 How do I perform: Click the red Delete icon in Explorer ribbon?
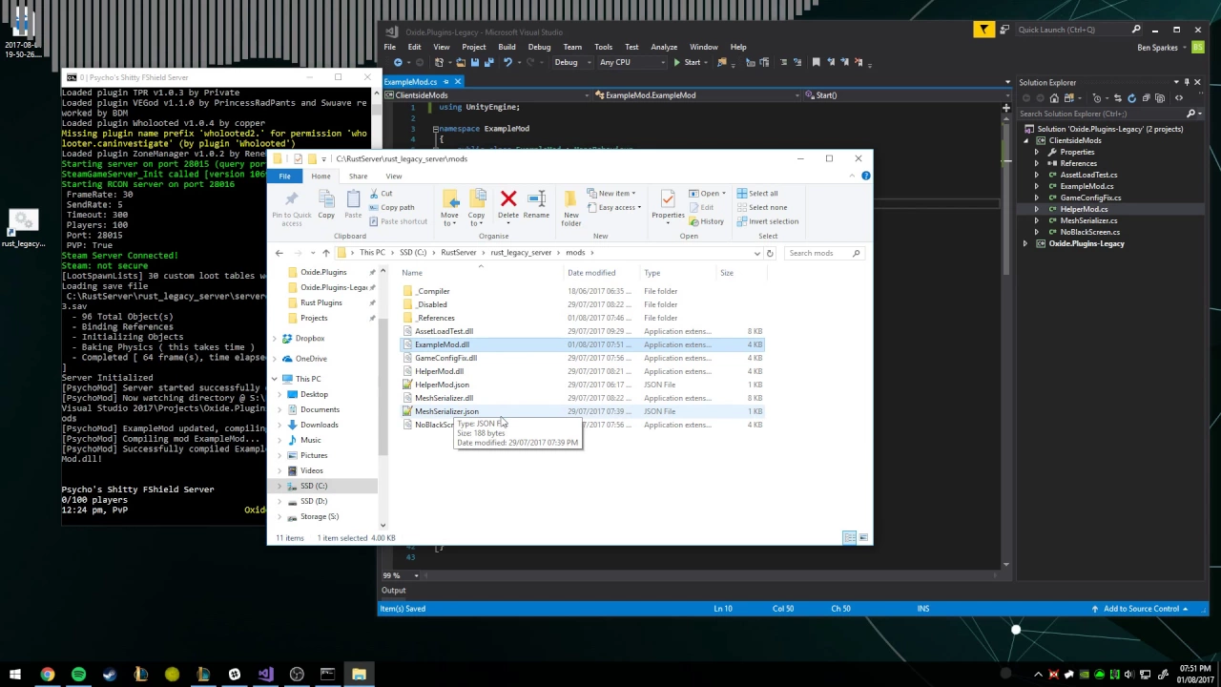tap(508, 198)
